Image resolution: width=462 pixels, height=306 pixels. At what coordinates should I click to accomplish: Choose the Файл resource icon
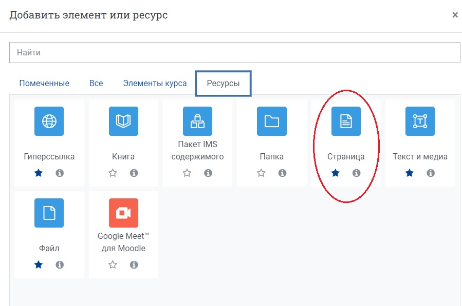49,213
